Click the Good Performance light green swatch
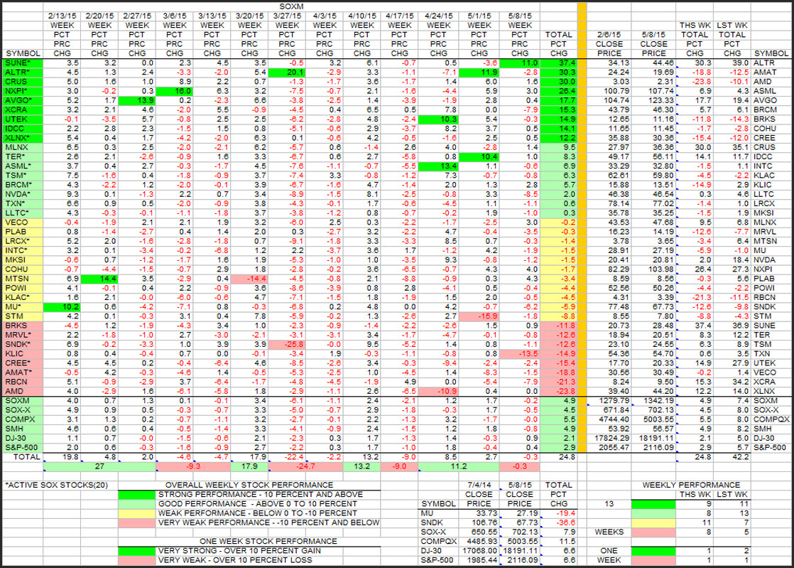Image resolution: width=794 pixels, height=568 pixels. point(137,503)
